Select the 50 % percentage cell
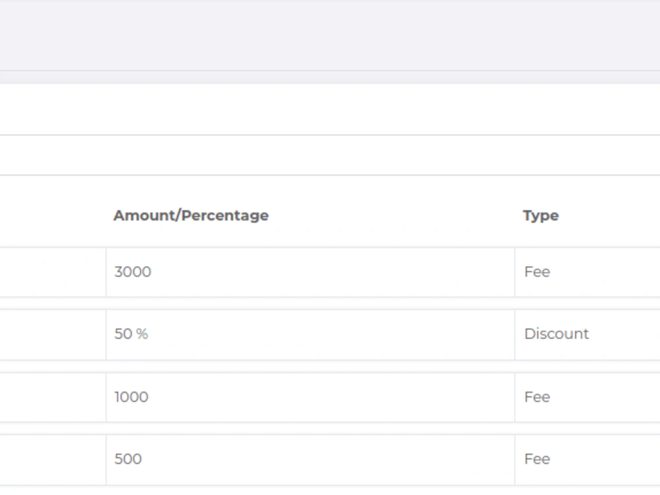 point(310,334)
